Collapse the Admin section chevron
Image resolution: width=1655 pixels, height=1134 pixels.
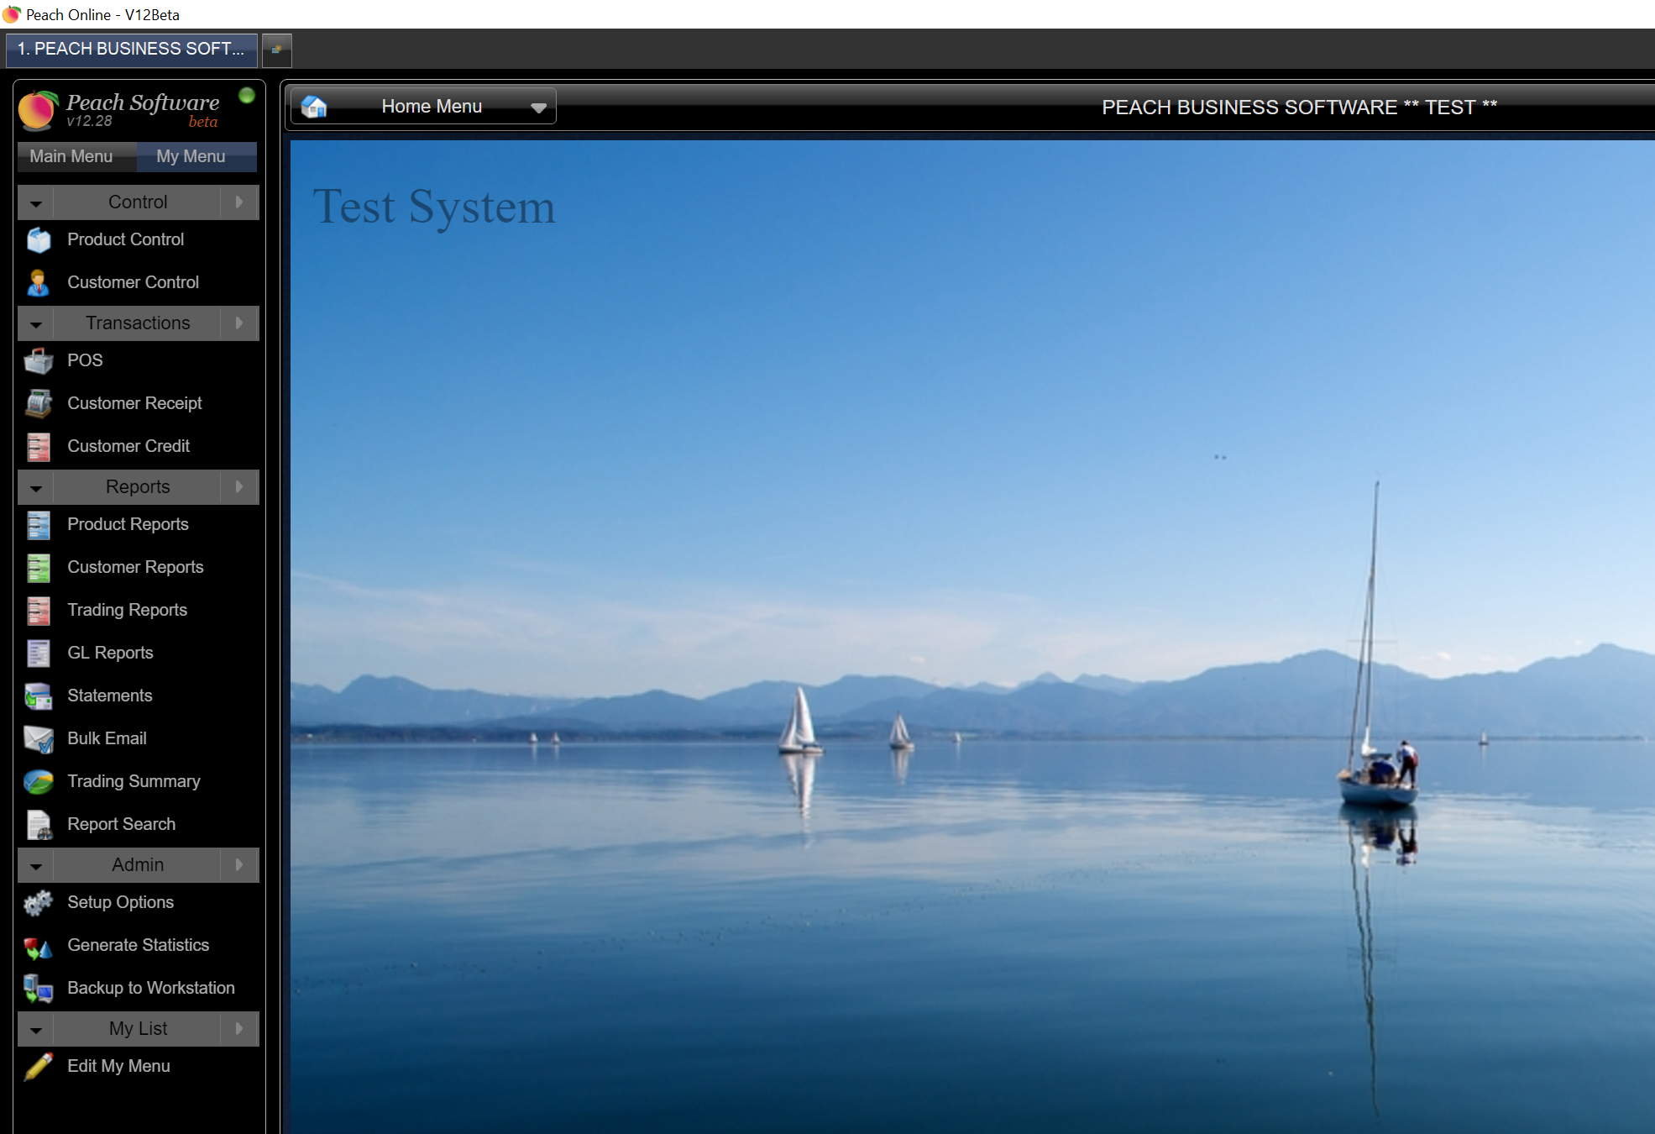(35, 865)
